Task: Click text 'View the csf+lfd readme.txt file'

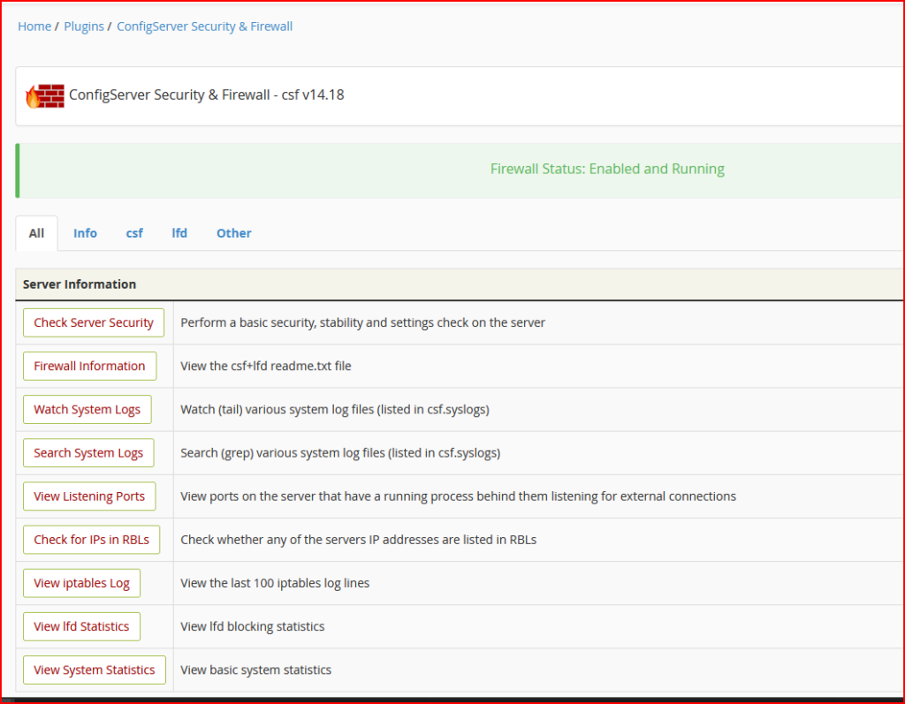Action: (x=265, y=366)
